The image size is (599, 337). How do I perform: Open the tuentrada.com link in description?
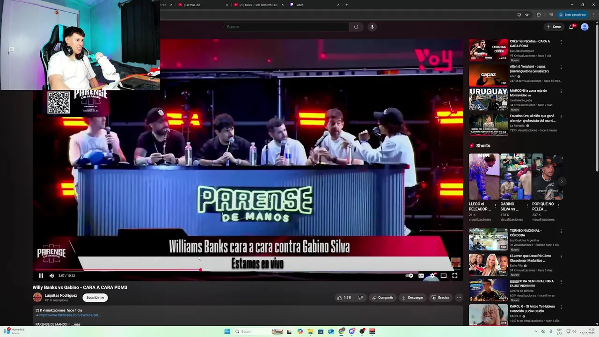point(69,315)
